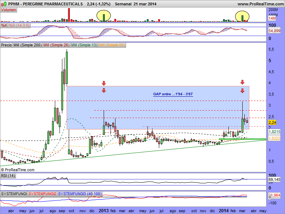
Task: Click the 54,899 stochastic value tag
Action: click(x=274, y=31)
